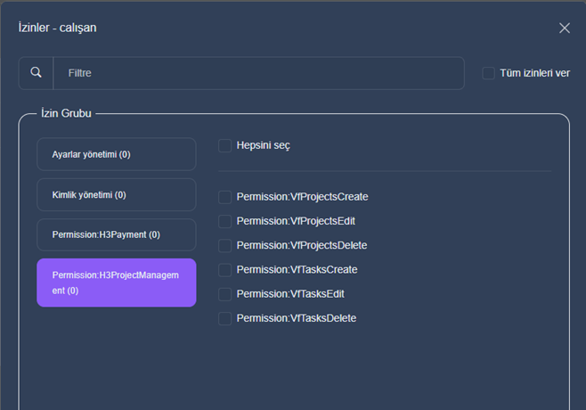Check Permission:VfProjectsCreate box
Viewport: 586px width, 410px height.
(224, 197)
